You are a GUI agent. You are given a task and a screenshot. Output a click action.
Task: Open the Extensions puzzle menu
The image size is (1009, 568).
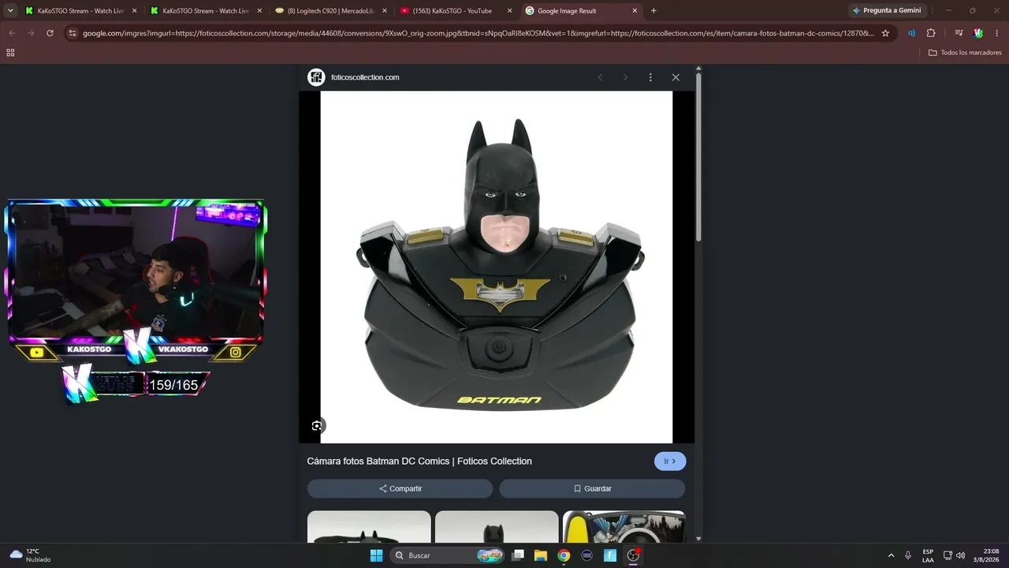click(x=931, y=33)
